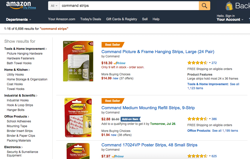Go to Gift Cards & Registry

(122, 19)
